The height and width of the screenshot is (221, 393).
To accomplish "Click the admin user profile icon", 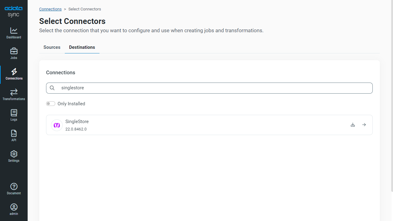I will pyautogui.click(x=14, y=207).
